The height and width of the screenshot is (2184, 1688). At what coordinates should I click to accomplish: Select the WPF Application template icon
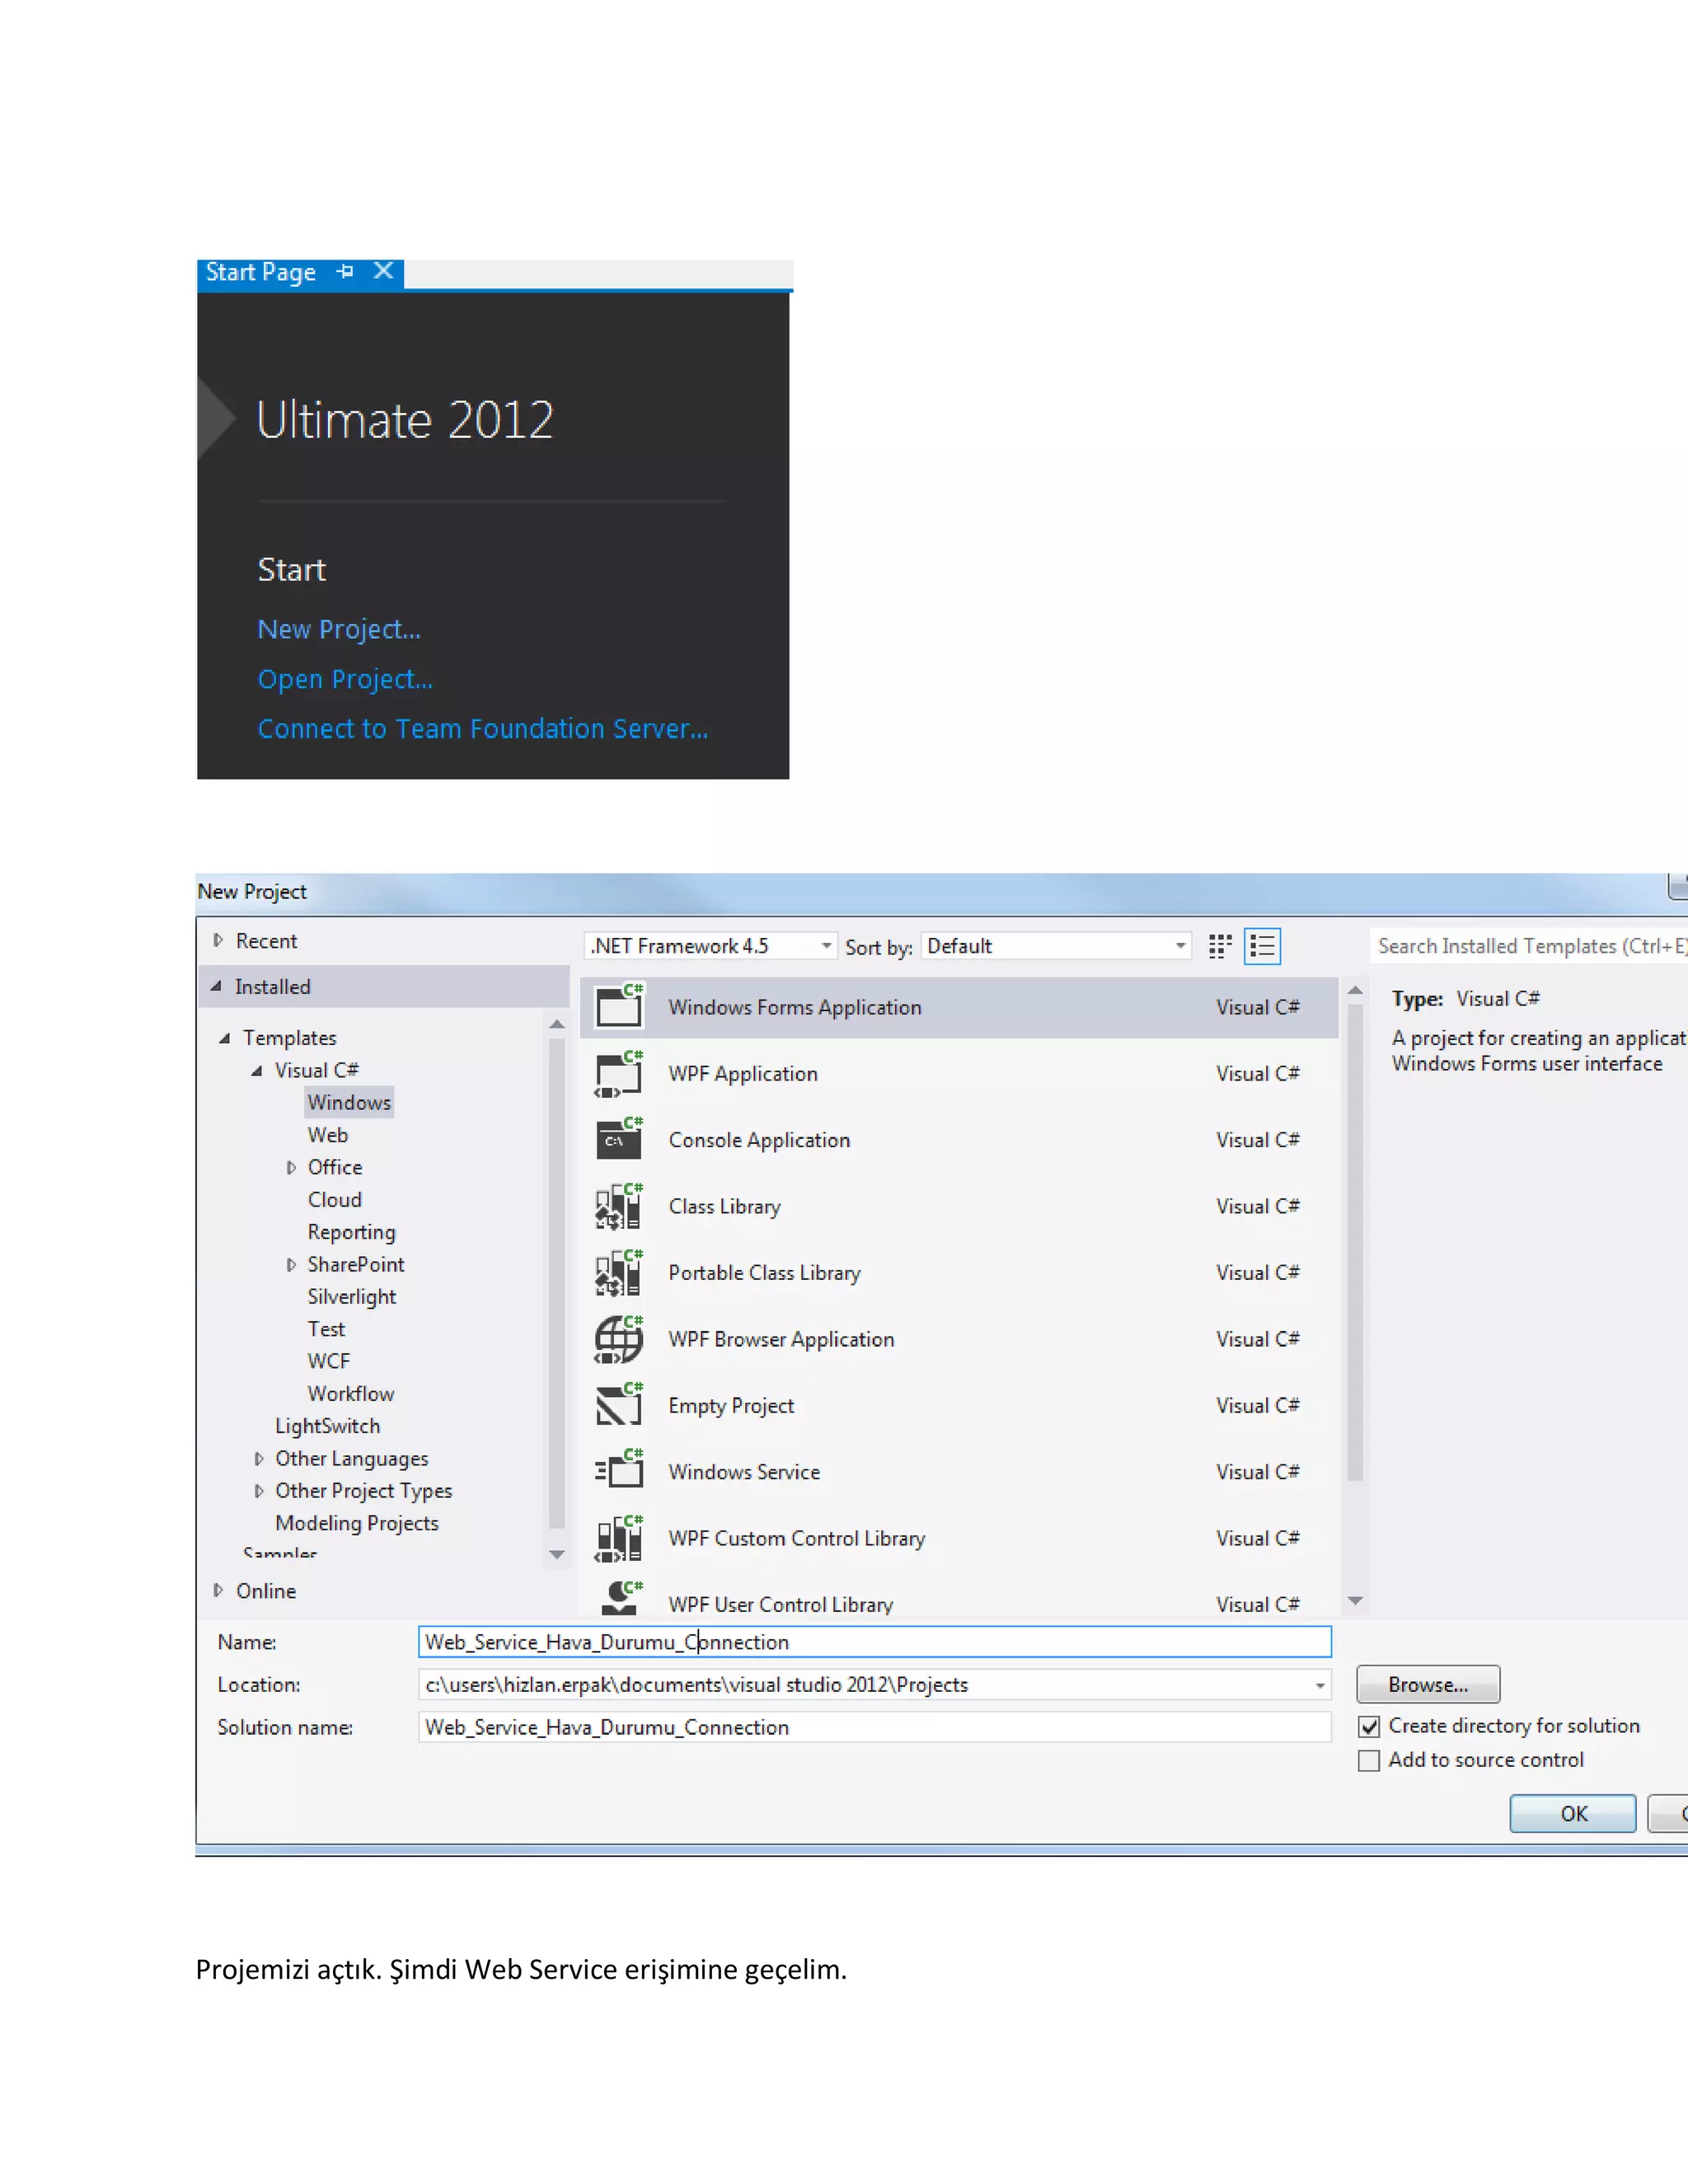point(618,1074)
